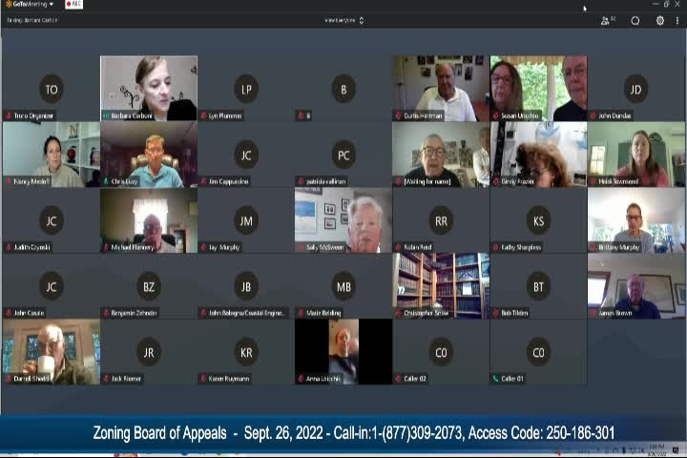Viewport: 687px width, 458px height.
Task: Click the Windows system tray clock
Action: tap(658, 449)
